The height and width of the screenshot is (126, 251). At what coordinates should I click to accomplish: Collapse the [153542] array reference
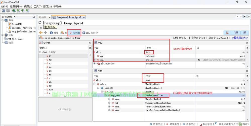[x=98, y=88]
